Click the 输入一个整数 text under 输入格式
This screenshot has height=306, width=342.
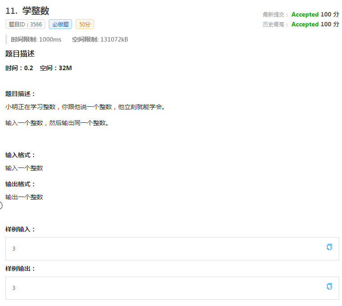(x=24, y=168)
